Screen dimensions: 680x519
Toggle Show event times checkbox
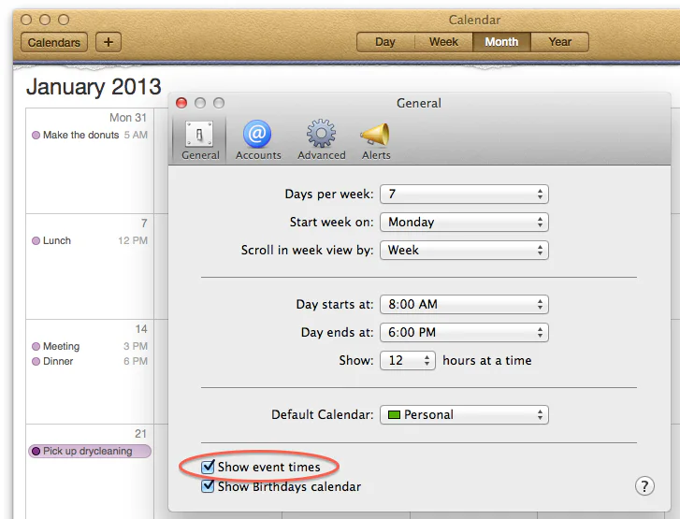(208, 467)
